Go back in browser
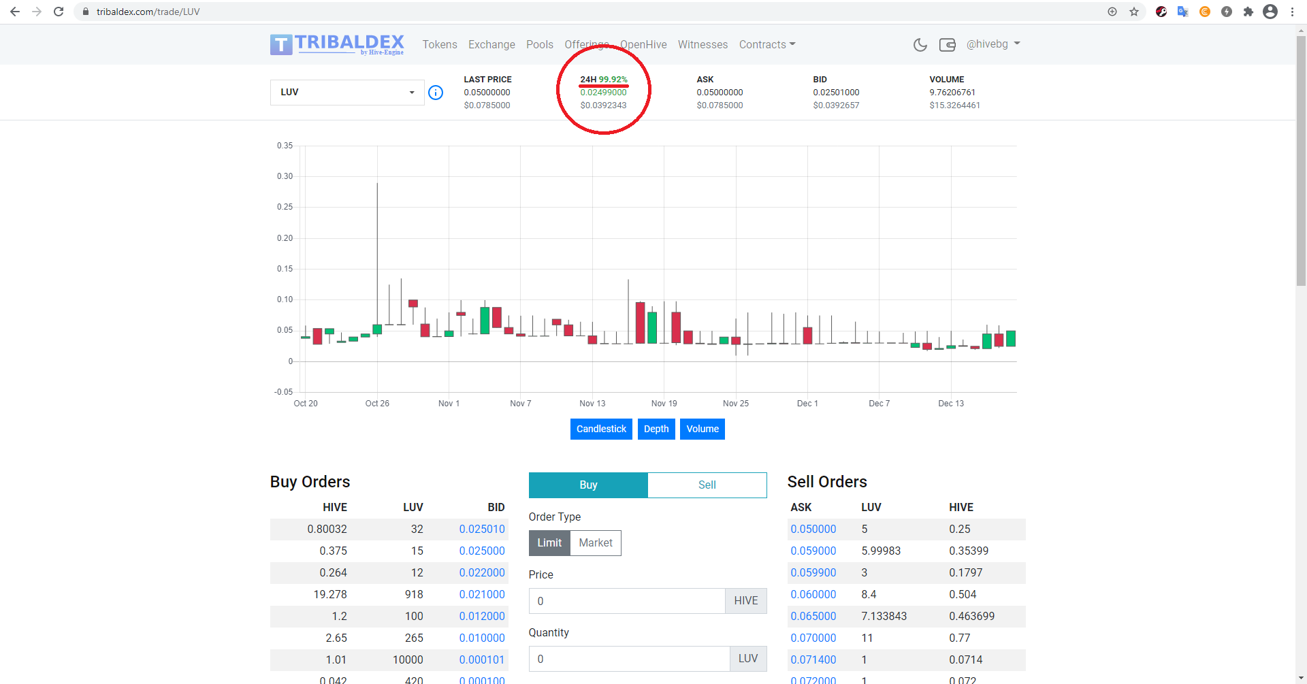This screenshot has width=1307, height=684. click(15, 12)
